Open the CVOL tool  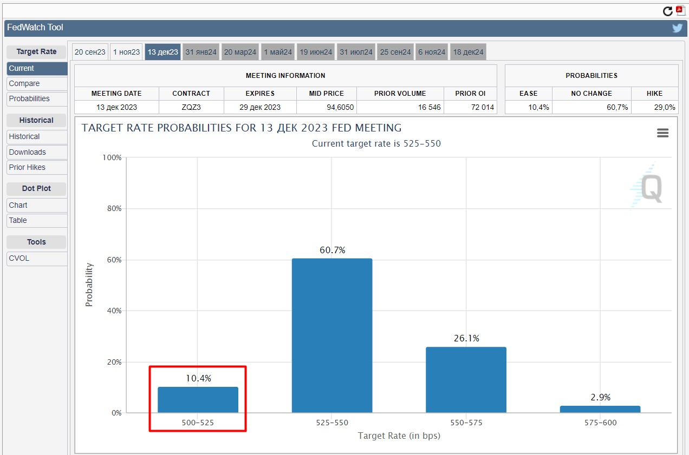click(37, 258)
